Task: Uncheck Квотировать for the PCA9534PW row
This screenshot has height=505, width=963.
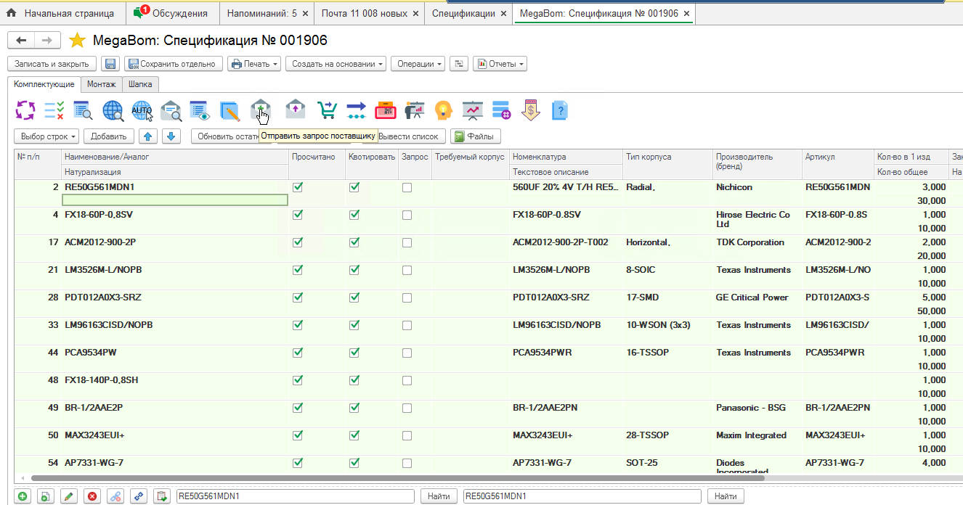Action: pos(354,353)
